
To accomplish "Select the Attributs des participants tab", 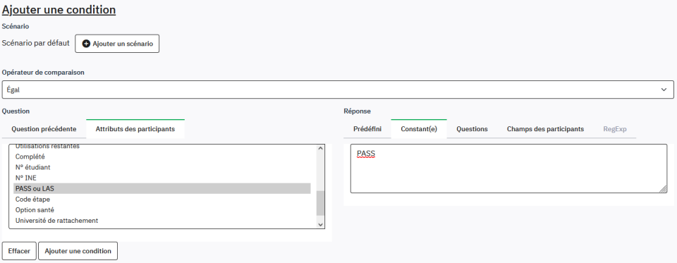I will coord(135,129).
